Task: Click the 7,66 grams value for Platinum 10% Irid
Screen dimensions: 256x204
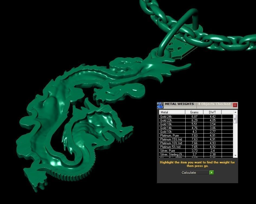Action: coord(195,143)
